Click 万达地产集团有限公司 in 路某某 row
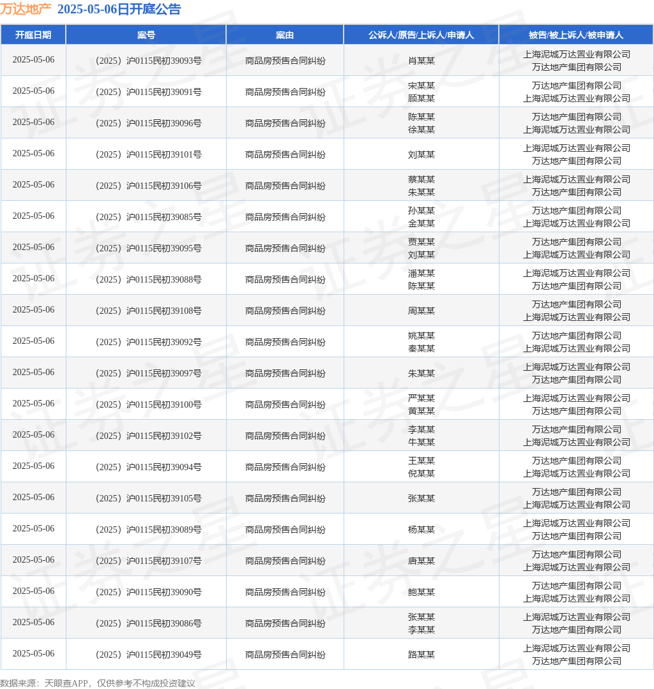 coord(576,660)
